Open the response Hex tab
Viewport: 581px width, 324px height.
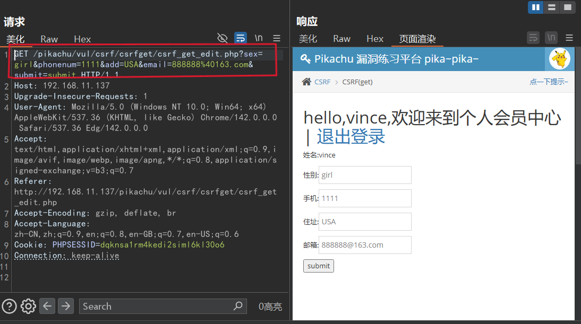375,39
